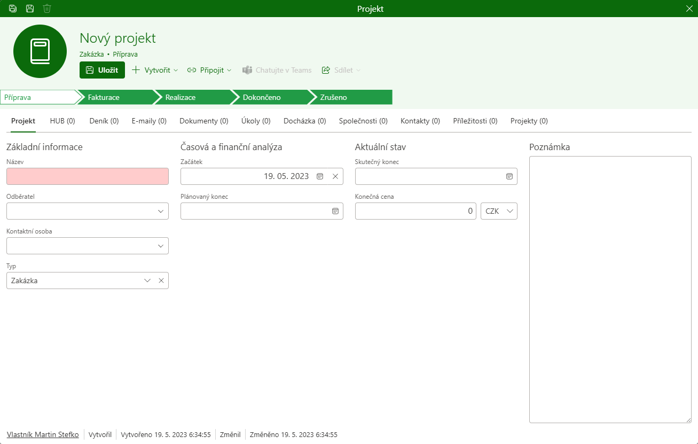Click 'Zakázka • Příprava' subtitle text
The height and width of the screenshot is (444, 698).
pos(109,54)
